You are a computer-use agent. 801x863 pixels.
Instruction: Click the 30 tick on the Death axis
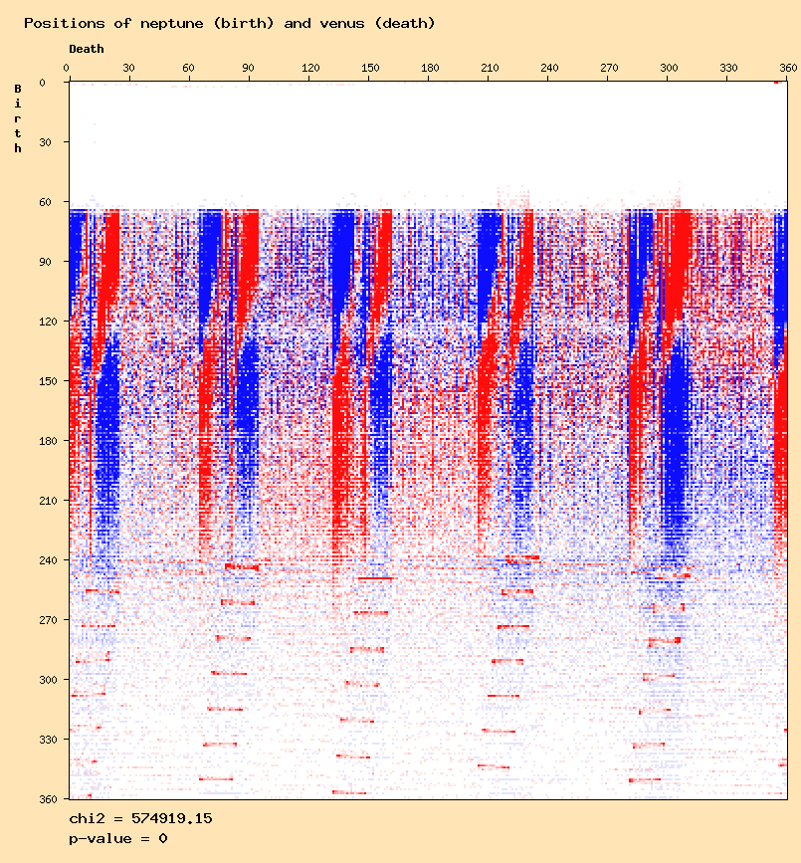[x=127, y=68]
